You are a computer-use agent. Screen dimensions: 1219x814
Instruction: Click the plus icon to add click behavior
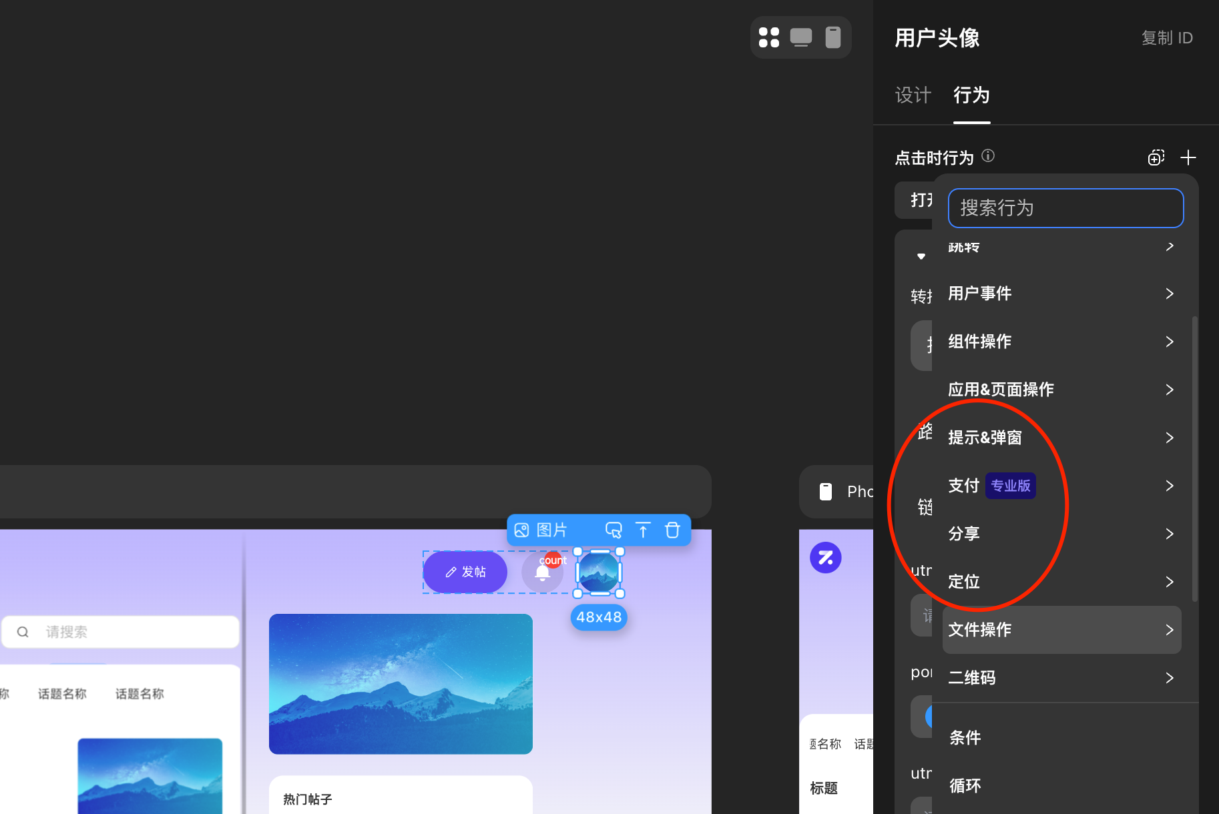coord(1188,157)
